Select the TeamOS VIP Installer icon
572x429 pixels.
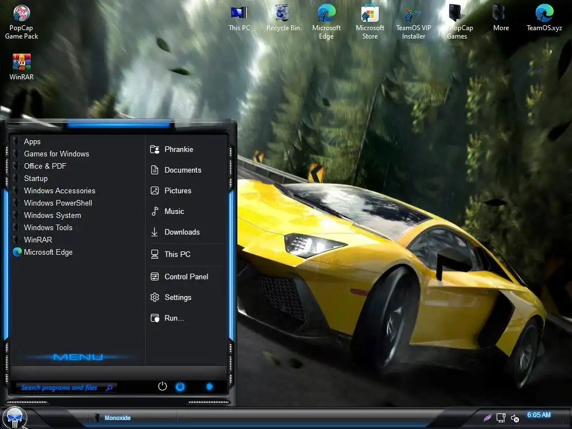click(x=413, y=22)
